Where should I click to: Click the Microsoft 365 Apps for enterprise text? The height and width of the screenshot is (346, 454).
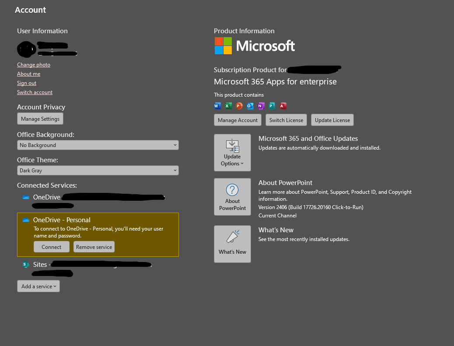pyautogui.click(x=275, y=82)
